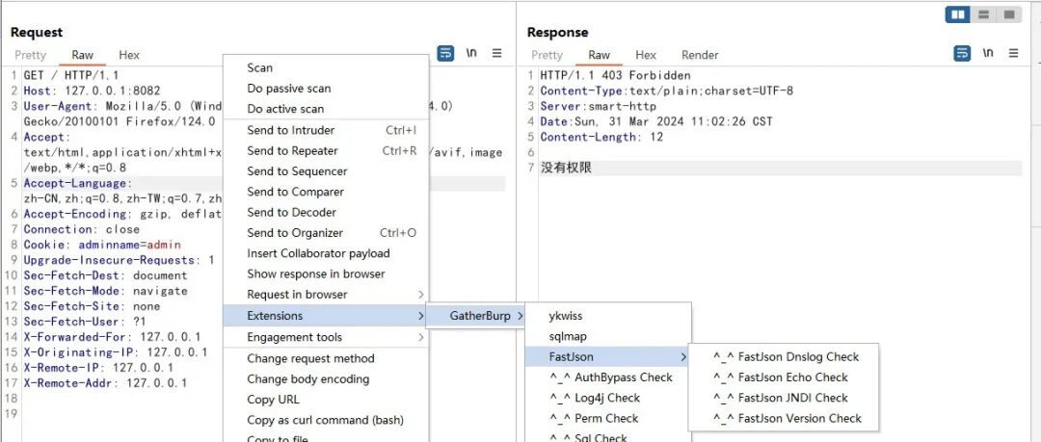Select Show response in browser
Viewport: 1041px width, 442px height.
coord(326,274)
